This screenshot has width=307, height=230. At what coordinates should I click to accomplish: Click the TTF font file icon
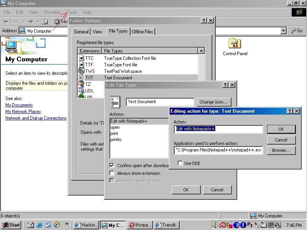point(81,64)
